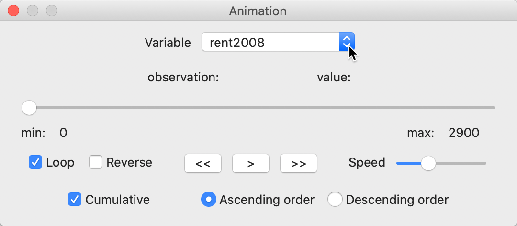Image resolution: width=517 pixels, height=226 pixels.
Task: Uncheck the Cumulative option
Action: (75, 199)
